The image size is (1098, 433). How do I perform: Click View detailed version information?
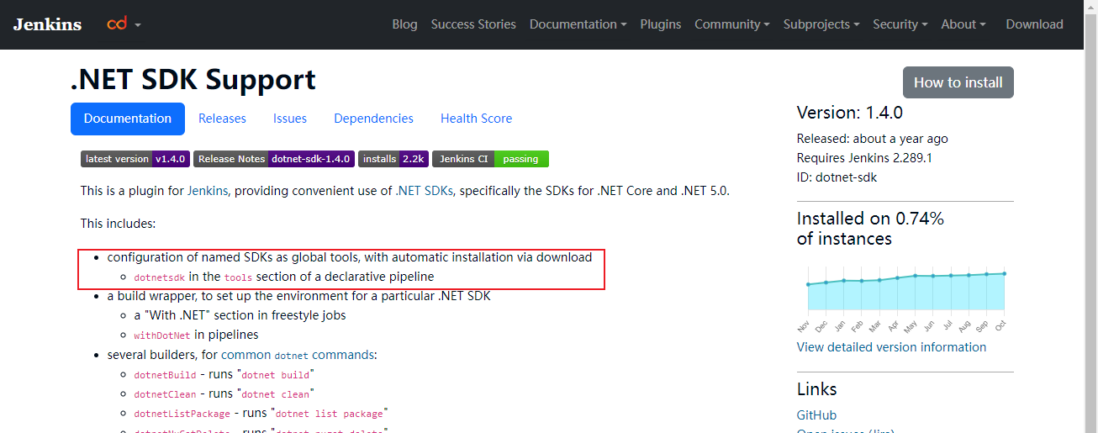(891, 347)
